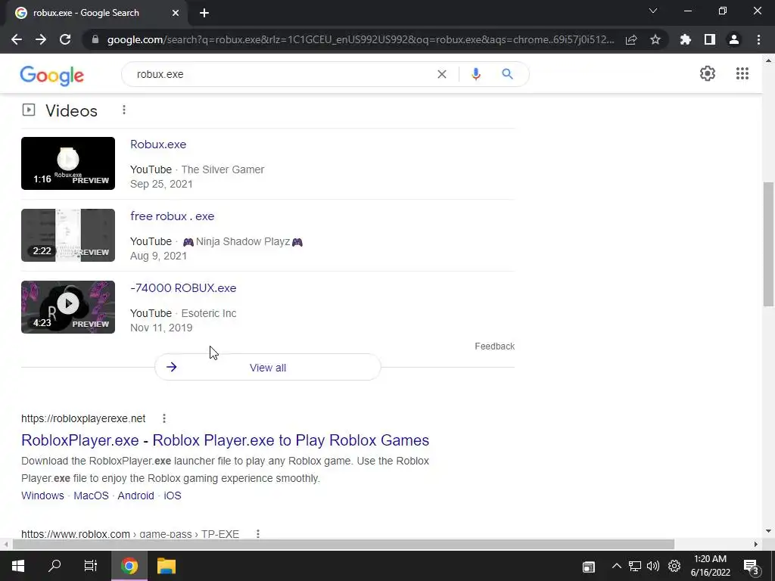Clear the search box text

click(442, 74)
